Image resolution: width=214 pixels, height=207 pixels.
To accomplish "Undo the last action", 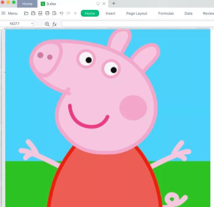I will (x=62, y=13).
